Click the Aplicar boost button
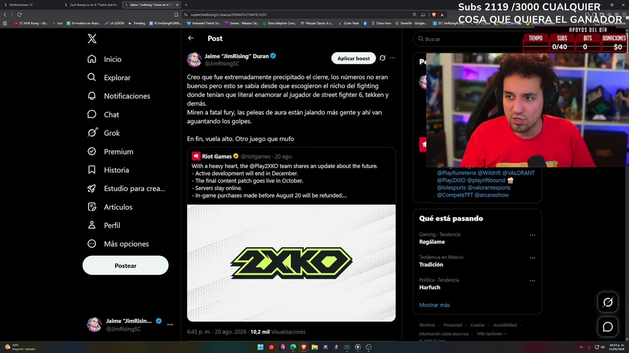629x353 pixels. coord(353,58)
